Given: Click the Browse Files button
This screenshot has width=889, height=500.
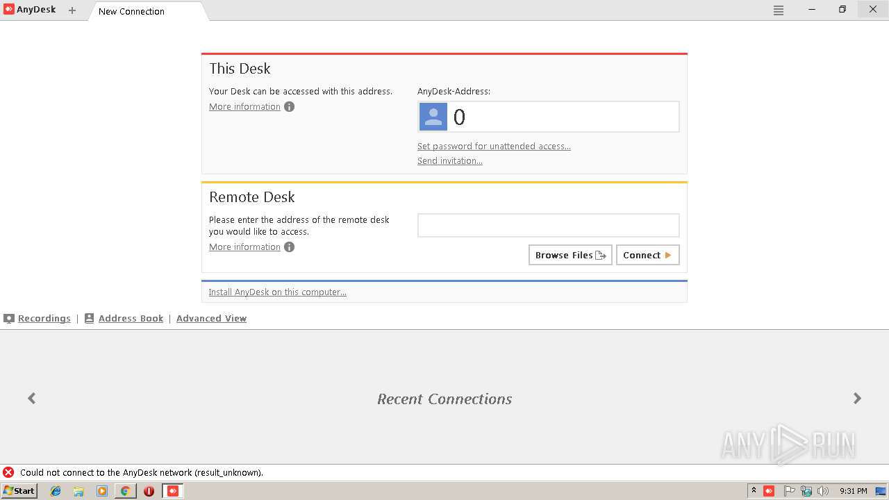Looking at the screenshot, I should 570,255.
